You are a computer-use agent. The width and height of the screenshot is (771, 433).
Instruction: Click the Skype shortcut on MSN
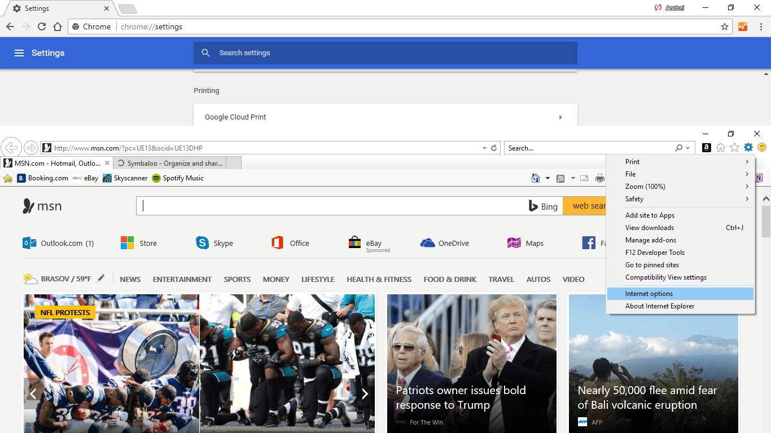coord(214,243)
